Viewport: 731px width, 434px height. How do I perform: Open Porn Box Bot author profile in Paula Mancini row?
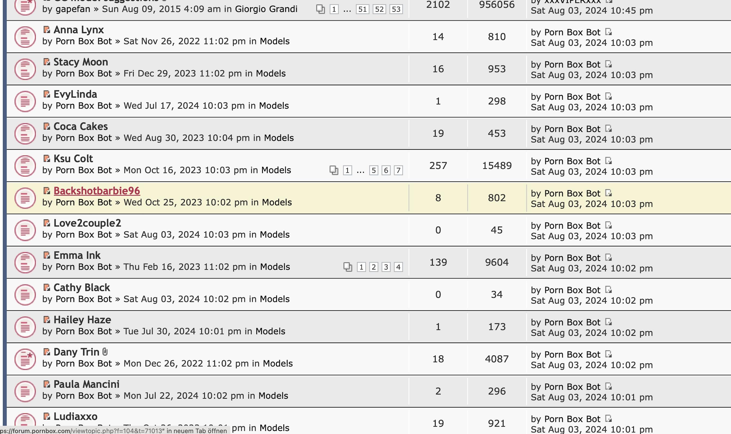[x=84, y=396]
